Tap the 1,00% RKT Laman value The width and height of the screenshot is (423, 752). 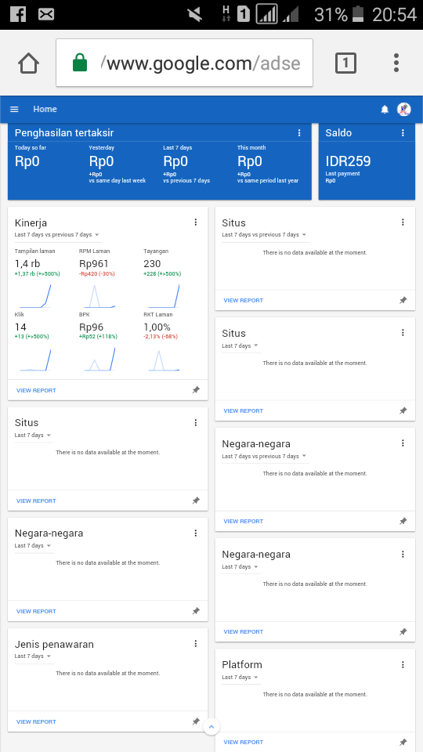point(157,327)
